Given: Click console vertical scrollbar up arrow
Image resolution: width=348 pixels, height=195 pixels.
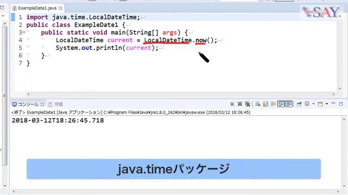Looking at the screenshot, I should pos(344,119).
